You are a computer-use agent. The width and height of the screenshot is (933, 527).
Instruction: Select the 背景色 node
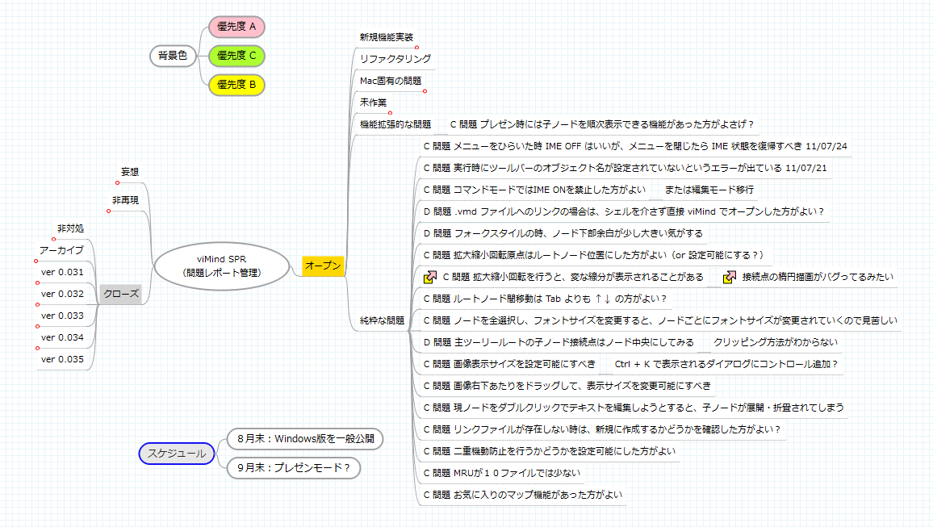(173, 56)
